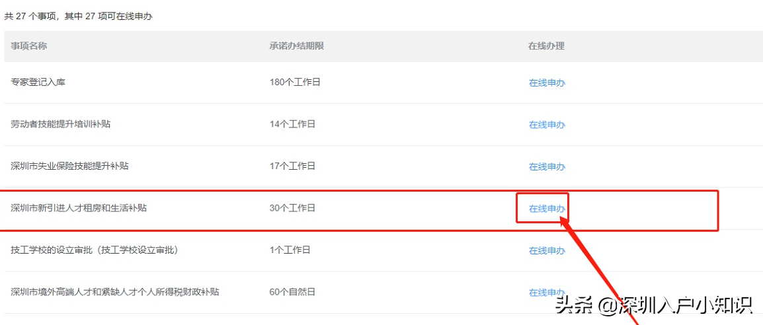The width and height of the screenshot is (763, 325).
Task: Apply online for 深圳市新引进人才租房和生活补贴
Action: (x=547, y=209)
